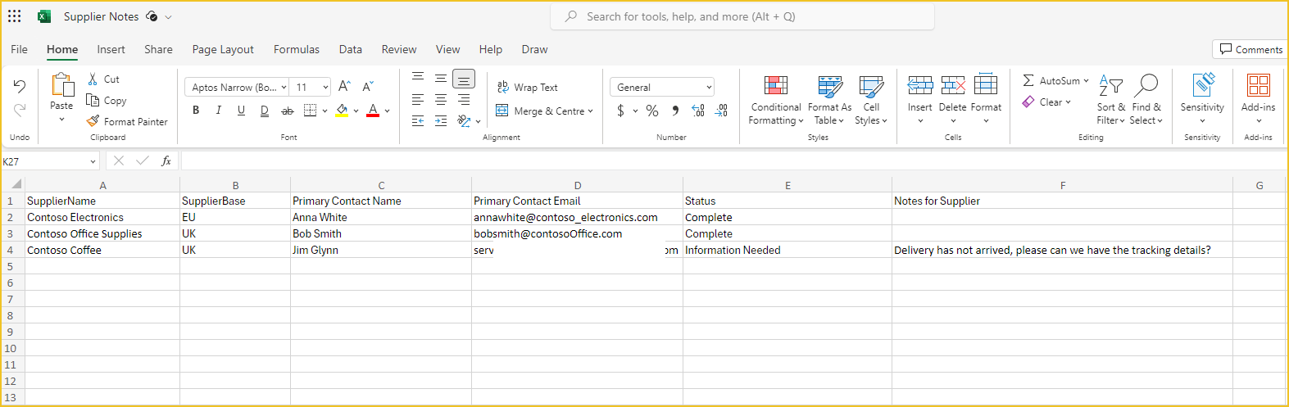Click Insert cells icon
Viewport: 1289px width, 407px height.
(920, 84)
